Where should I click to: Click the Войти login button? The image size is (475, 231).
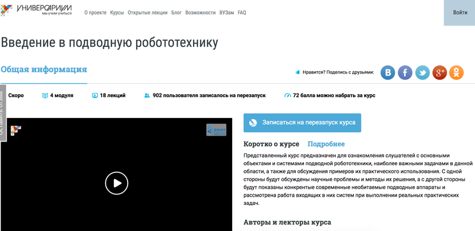460,12
